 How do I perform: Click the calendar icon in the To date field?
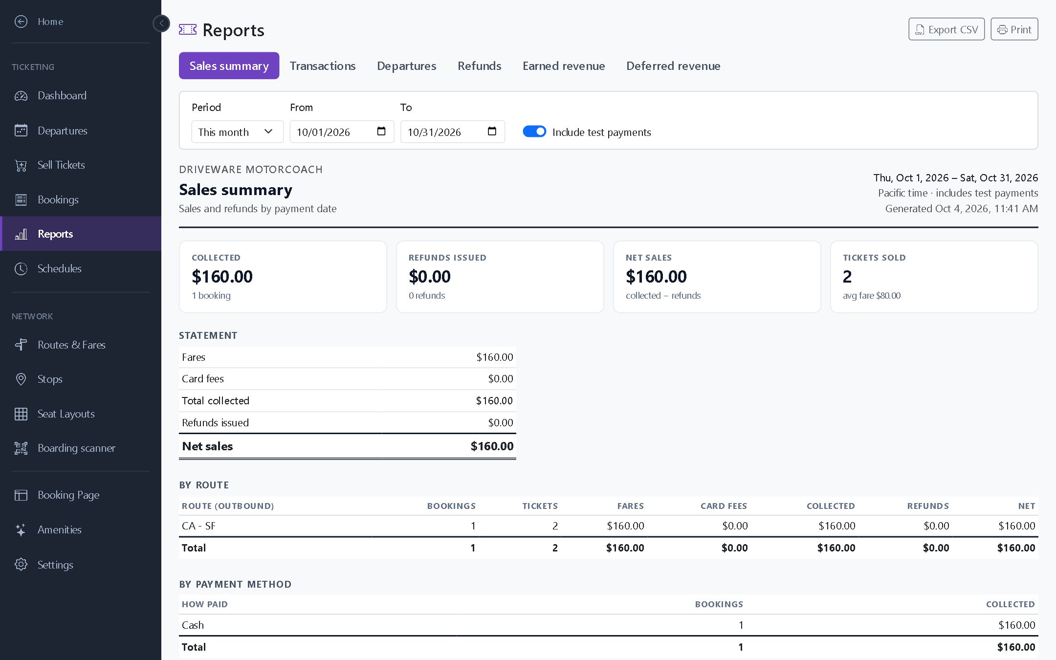click(x=492, y=132)
